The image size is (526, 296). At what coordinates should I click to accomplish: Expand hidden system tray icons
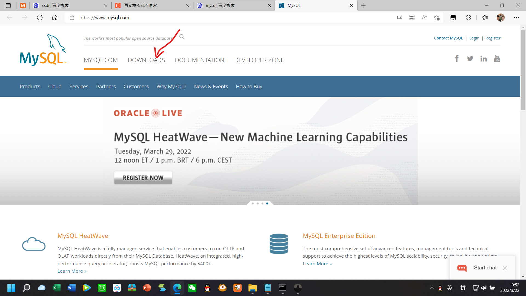tap(432, 288)
